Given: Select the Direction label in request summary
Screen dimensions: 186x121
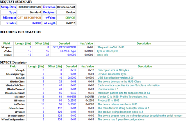Looking at the screenshot, I should [49, 7].
